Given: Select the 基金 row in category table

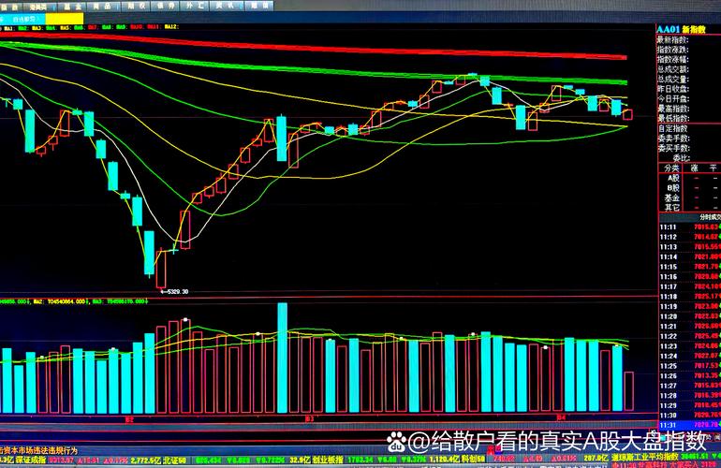Looking at the screenshot, I should (x=670, y=197).
